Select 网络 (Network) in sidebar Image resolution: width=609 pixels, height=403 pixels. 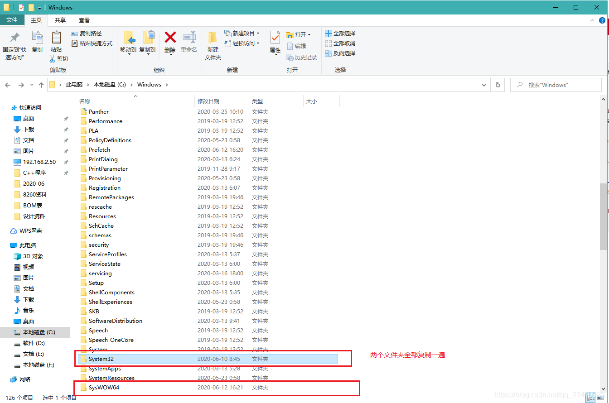pos(25,379)
